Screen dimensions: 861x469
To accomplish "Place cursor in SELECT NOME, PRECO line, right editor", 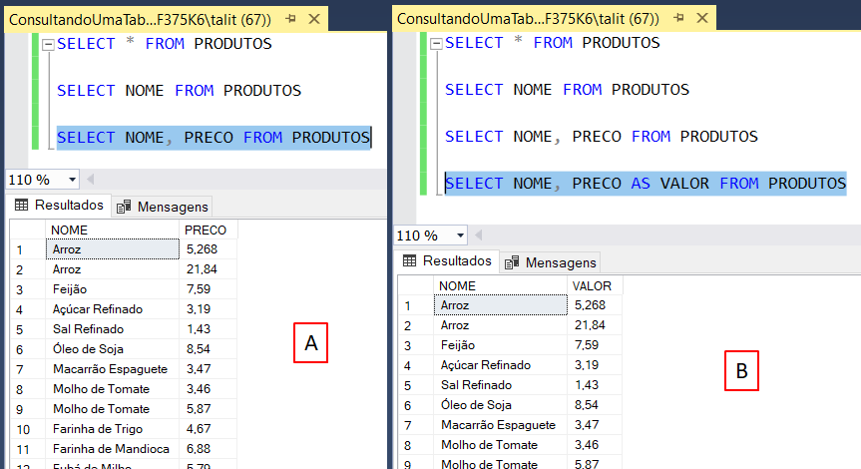I will tap(602, 137).
